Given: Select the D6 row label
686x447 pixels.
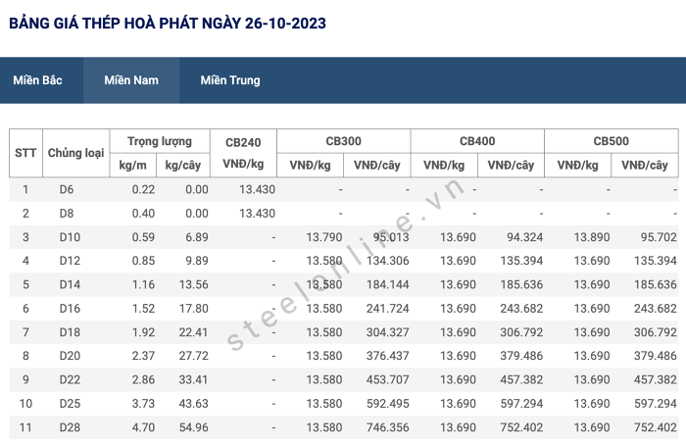Looking at the screenshot, I should point(67,189).
